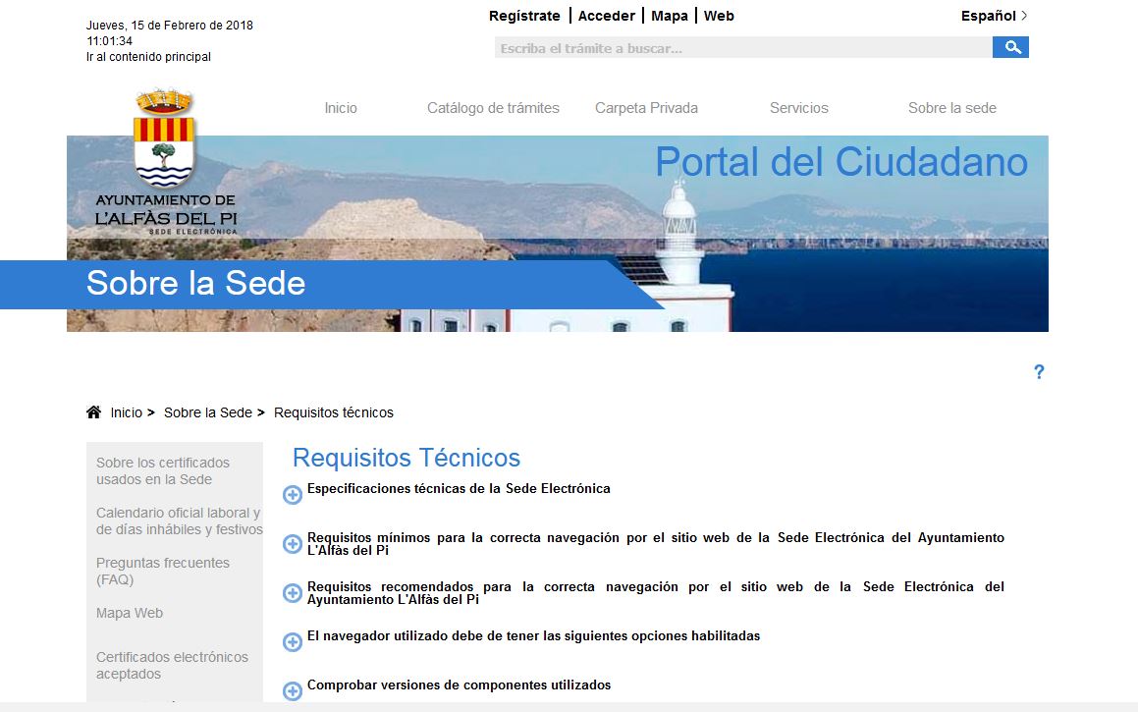Click the magnifying glass search button
1138x712 pixels.
pyautogui.click(x=1010, y=47)
